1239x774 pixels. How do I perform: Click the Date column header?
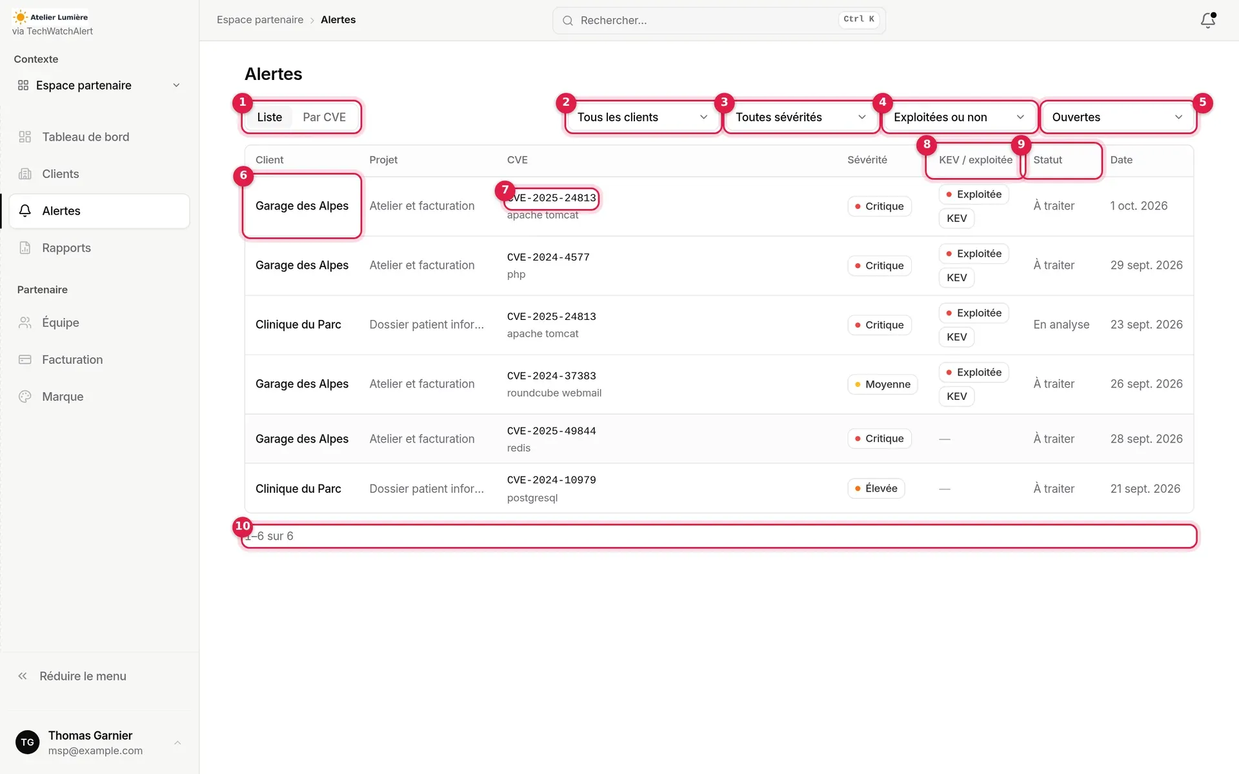[x=1121, y=160]
